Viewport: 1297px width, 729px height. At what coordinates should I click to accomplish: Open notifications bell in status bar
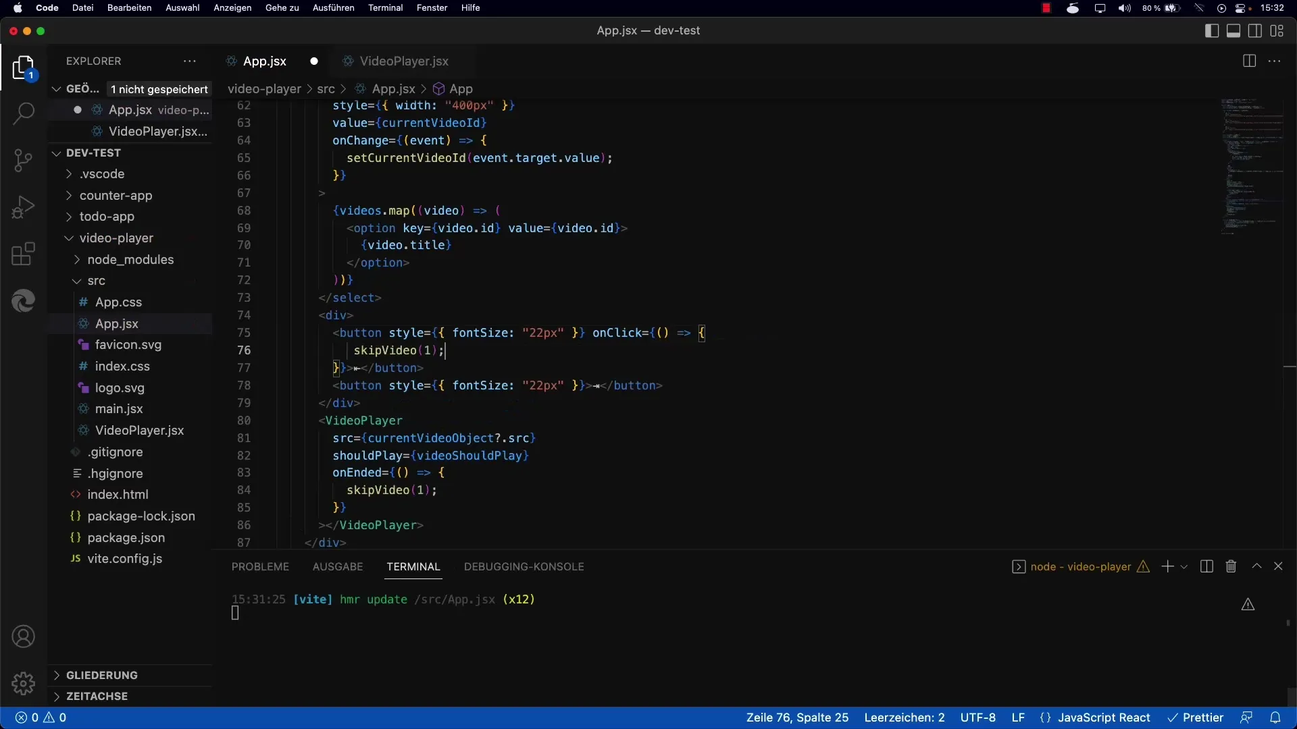(1275, 718)
